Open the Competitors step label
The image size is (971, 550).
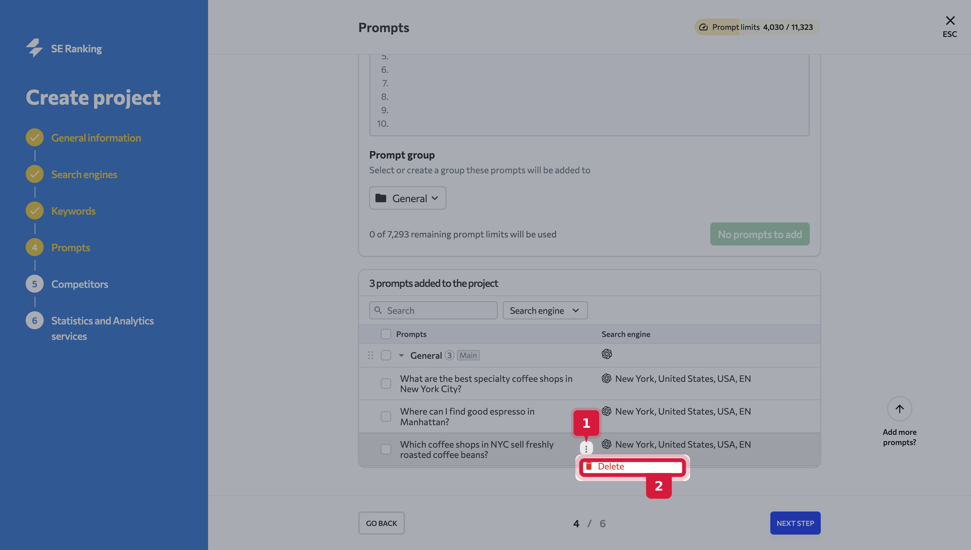point(80,284)
